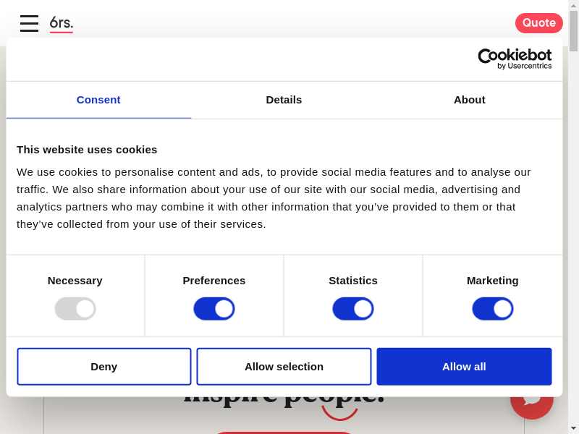Screen dimensions: 579x434
Task: Open the About tab
Action: (x=469, y=100)
